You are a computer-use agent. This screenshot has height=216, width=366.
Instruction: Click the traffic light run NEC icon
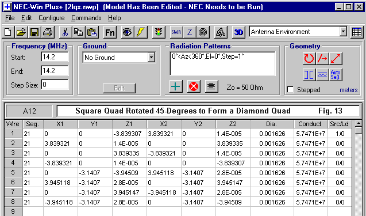pyautogui.click(x=159, y=32)
